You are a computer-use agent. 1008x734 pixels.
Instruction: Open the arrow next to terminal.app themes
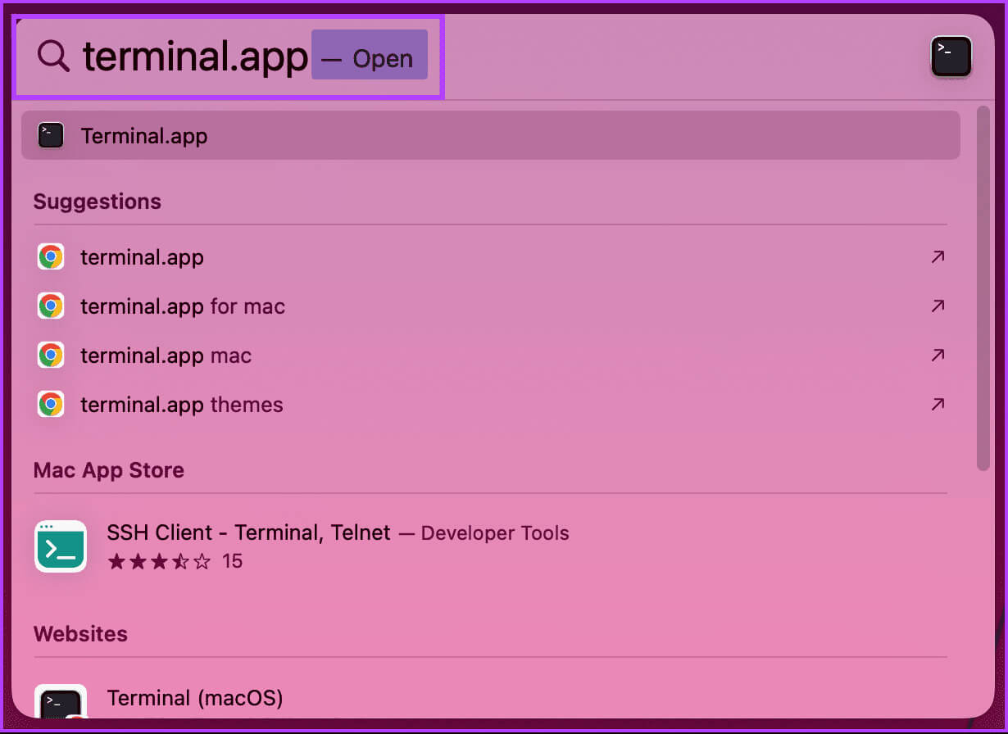[x=938, y=405]
